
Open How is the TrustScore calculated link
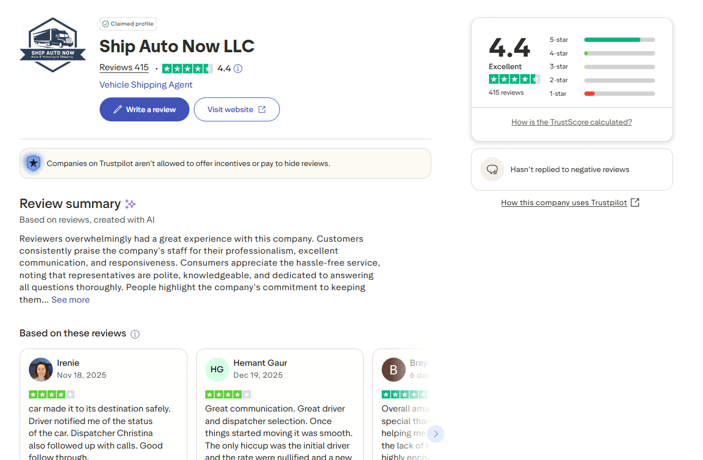click(x=571, y=122)
